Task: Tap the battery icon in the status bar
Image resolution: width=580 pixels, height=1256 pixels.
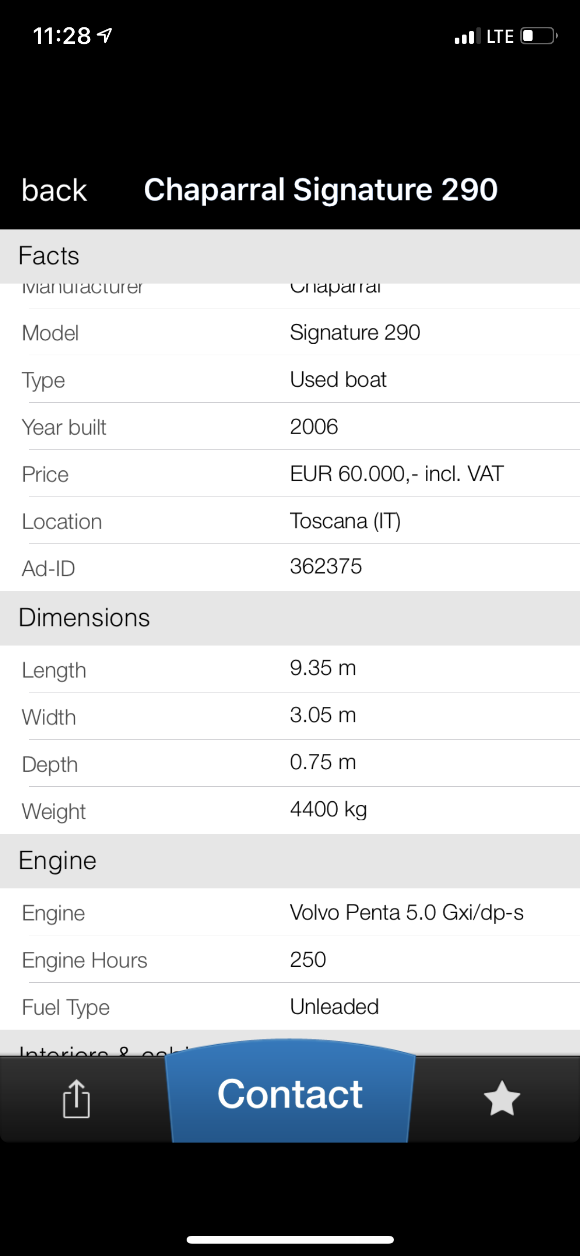Action: pyautogui.click(x=538, y=36)
